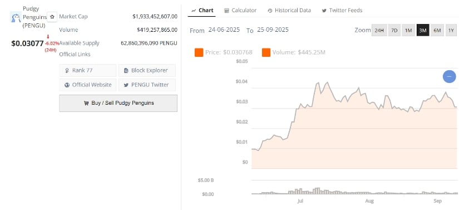This screenshot has height=210, width=459.
Task: Click the orange Volume legend swatch
Action: point(266,53)
